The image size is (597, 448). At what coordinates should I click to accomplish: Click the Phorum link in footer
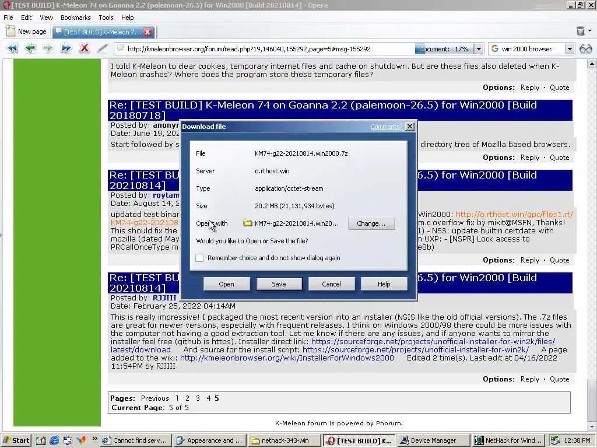[388, 423]
